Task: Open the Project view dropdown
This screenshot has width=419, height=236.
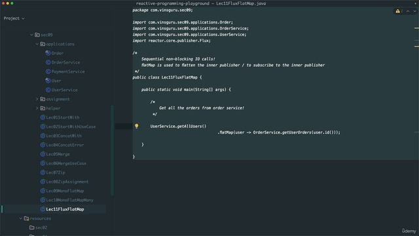Action: [x=14, y=18]
